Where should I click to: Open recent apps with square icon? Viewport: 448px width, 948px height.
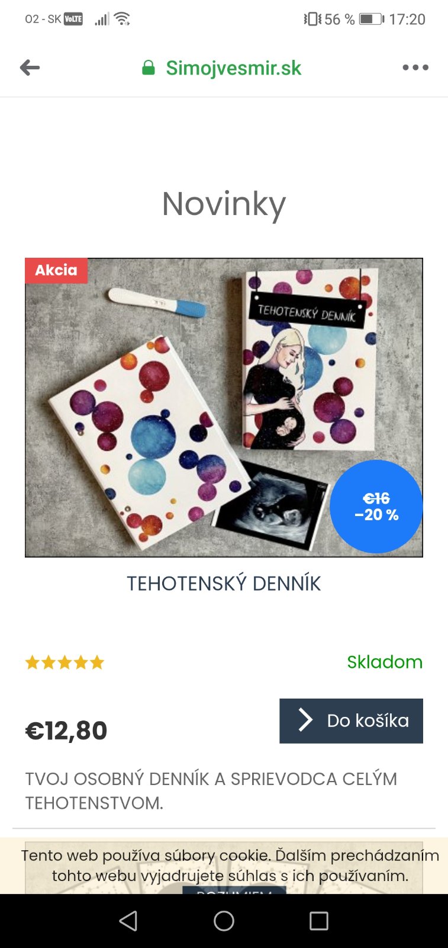coord(319,921)
